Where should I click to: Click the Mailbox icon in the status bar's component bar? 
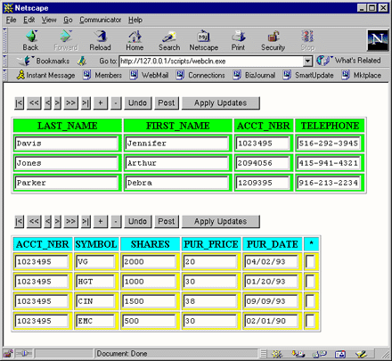pyautogui.click(x=298, y=354)
